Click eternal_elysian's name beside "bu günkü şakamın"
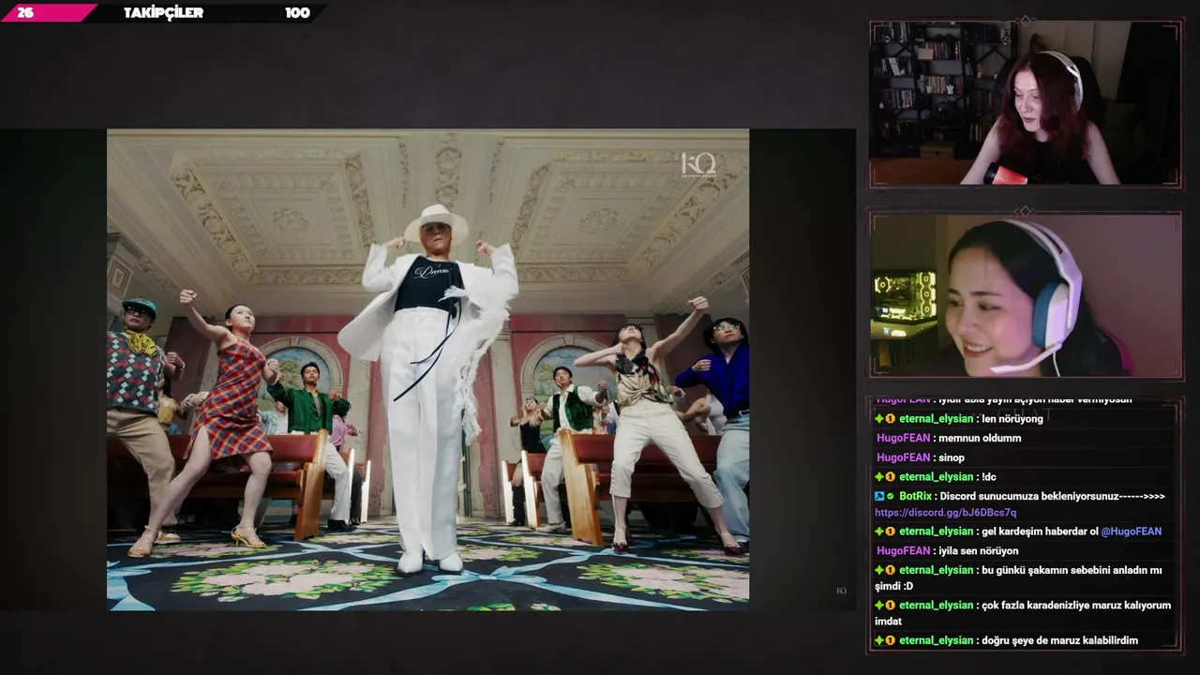Image resolution: width=1200 pixels, height=675 pixels. point(936,570)
